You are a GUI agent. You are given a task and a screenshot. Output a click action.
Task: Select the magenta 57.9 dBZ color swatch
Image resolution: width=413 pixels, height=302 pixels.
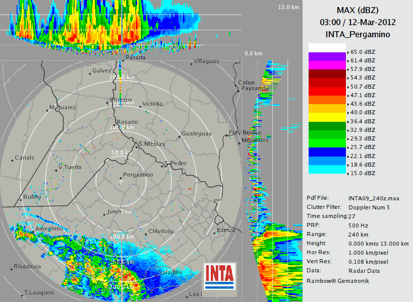(x=327, y=65)
